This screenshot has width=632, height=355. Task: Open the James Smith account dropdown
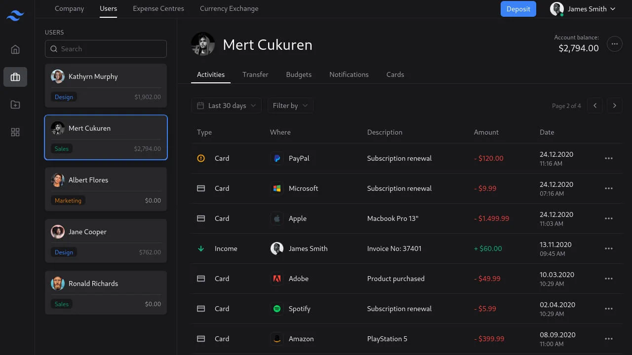pyautogui.click(x=583, y=9)
